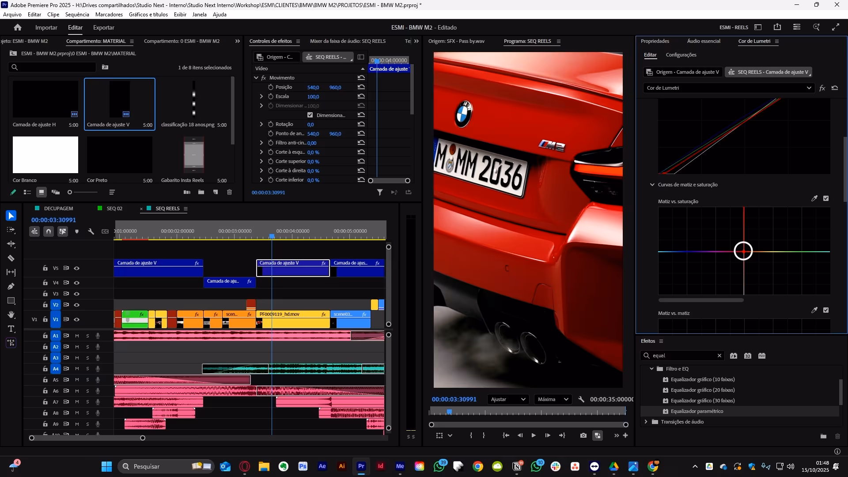Open the Ajustar zoom level dropdown
Viewport: 848px width, 477px height.
click(508, 399)
